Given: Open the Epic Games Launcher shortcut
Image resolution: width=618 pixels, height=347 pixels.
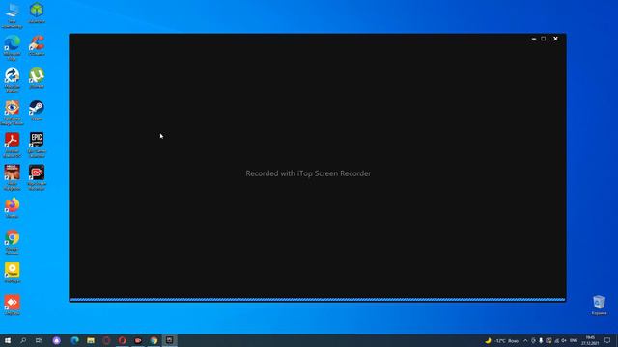Looking at the screenshot, I should 37,146.
